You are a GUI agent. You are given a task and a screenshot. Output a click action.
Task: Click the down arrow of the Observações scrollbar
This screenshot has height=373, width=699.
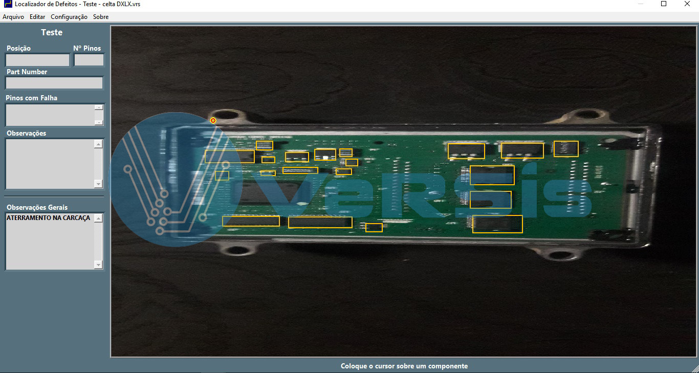(x=99, y=184)
